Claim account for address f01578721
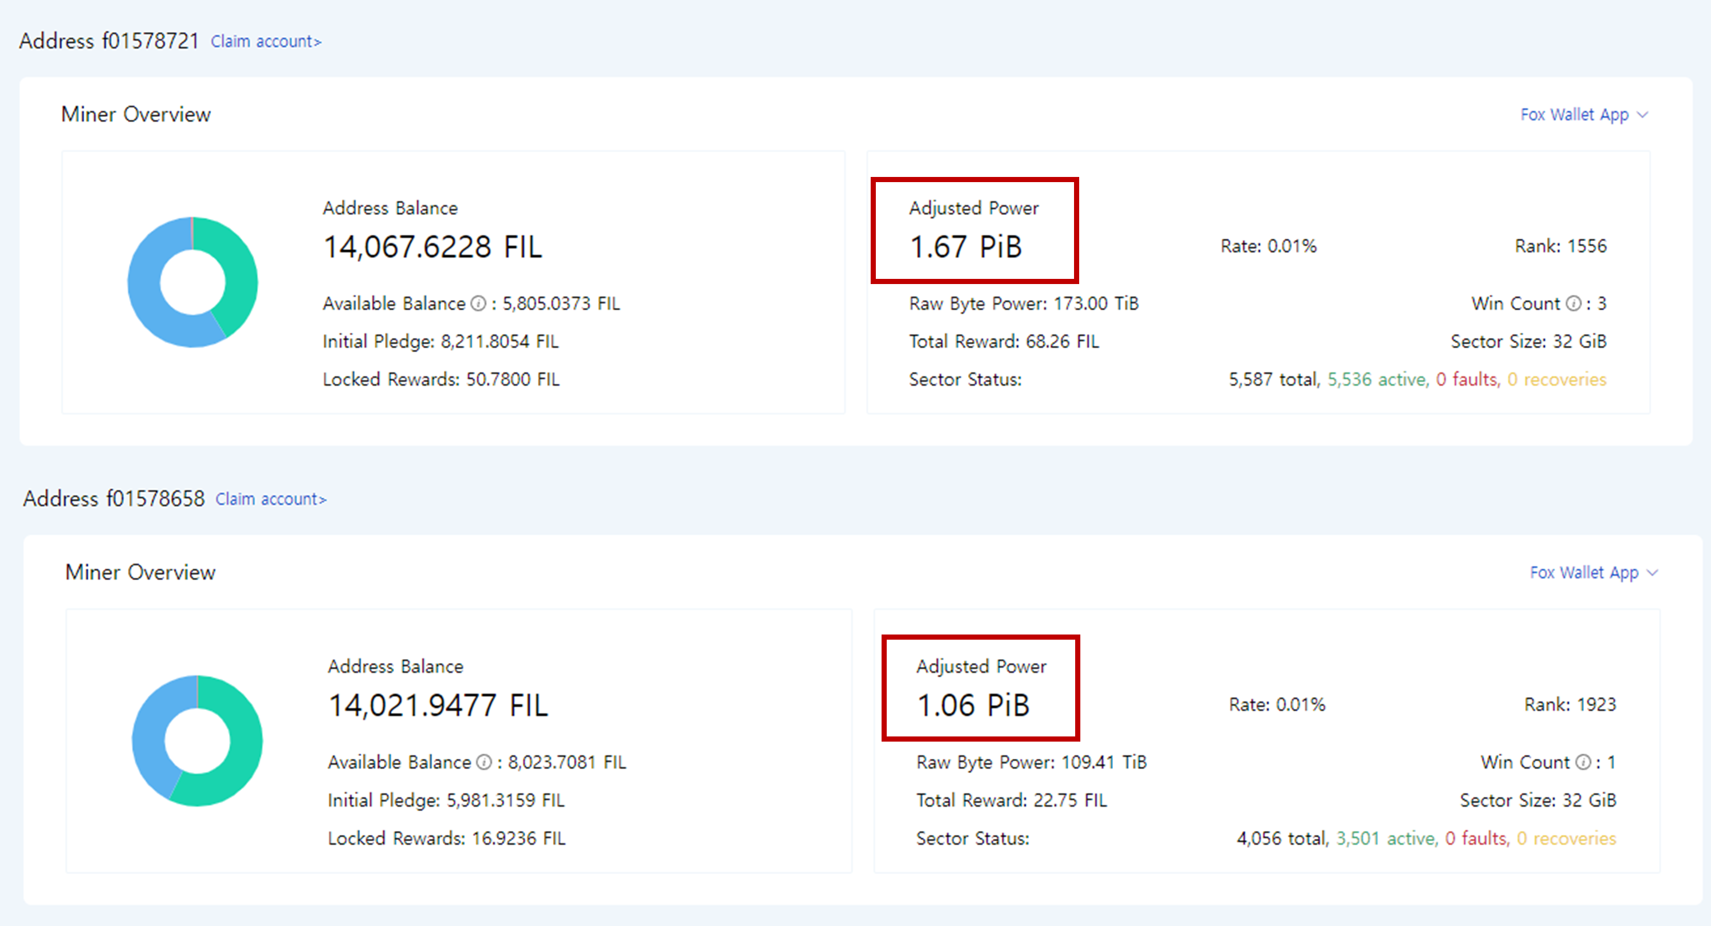 (266, 41)
